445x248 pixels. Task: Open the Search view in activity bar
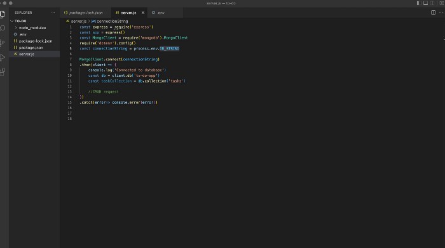coord(3,28)
